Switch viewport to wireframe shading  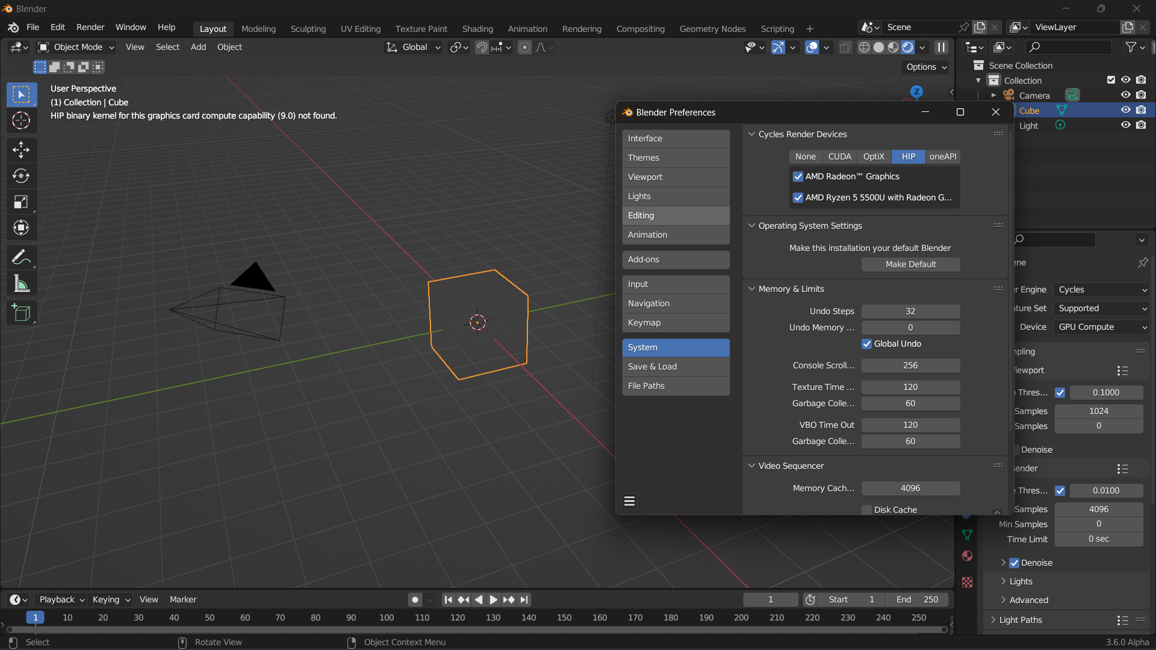(x=864, y=47)
